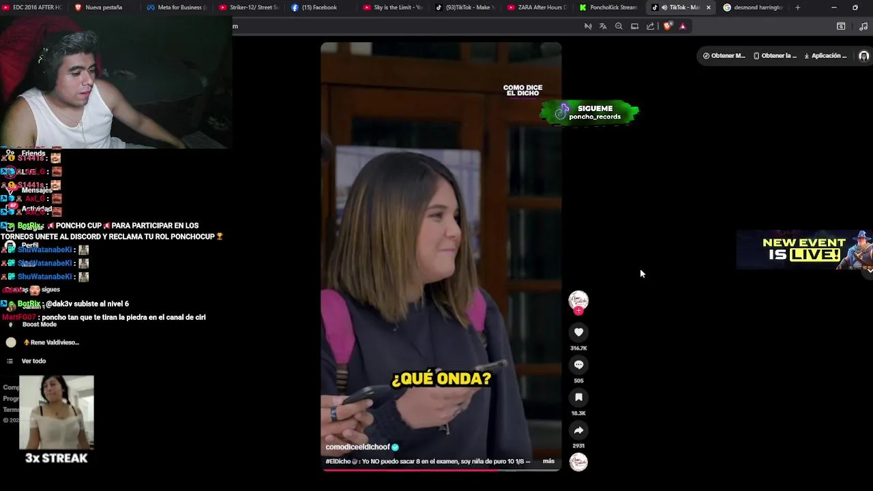The height and width of the screenshot is (491, 873).
Task: Open the music note playlist icon in toolbar
Action: click(863, 26)
